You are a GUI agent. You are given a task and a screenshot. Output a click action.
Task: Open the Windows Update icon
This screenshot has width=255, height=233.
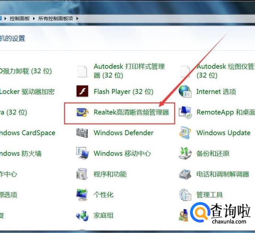(x=185, y=133)
